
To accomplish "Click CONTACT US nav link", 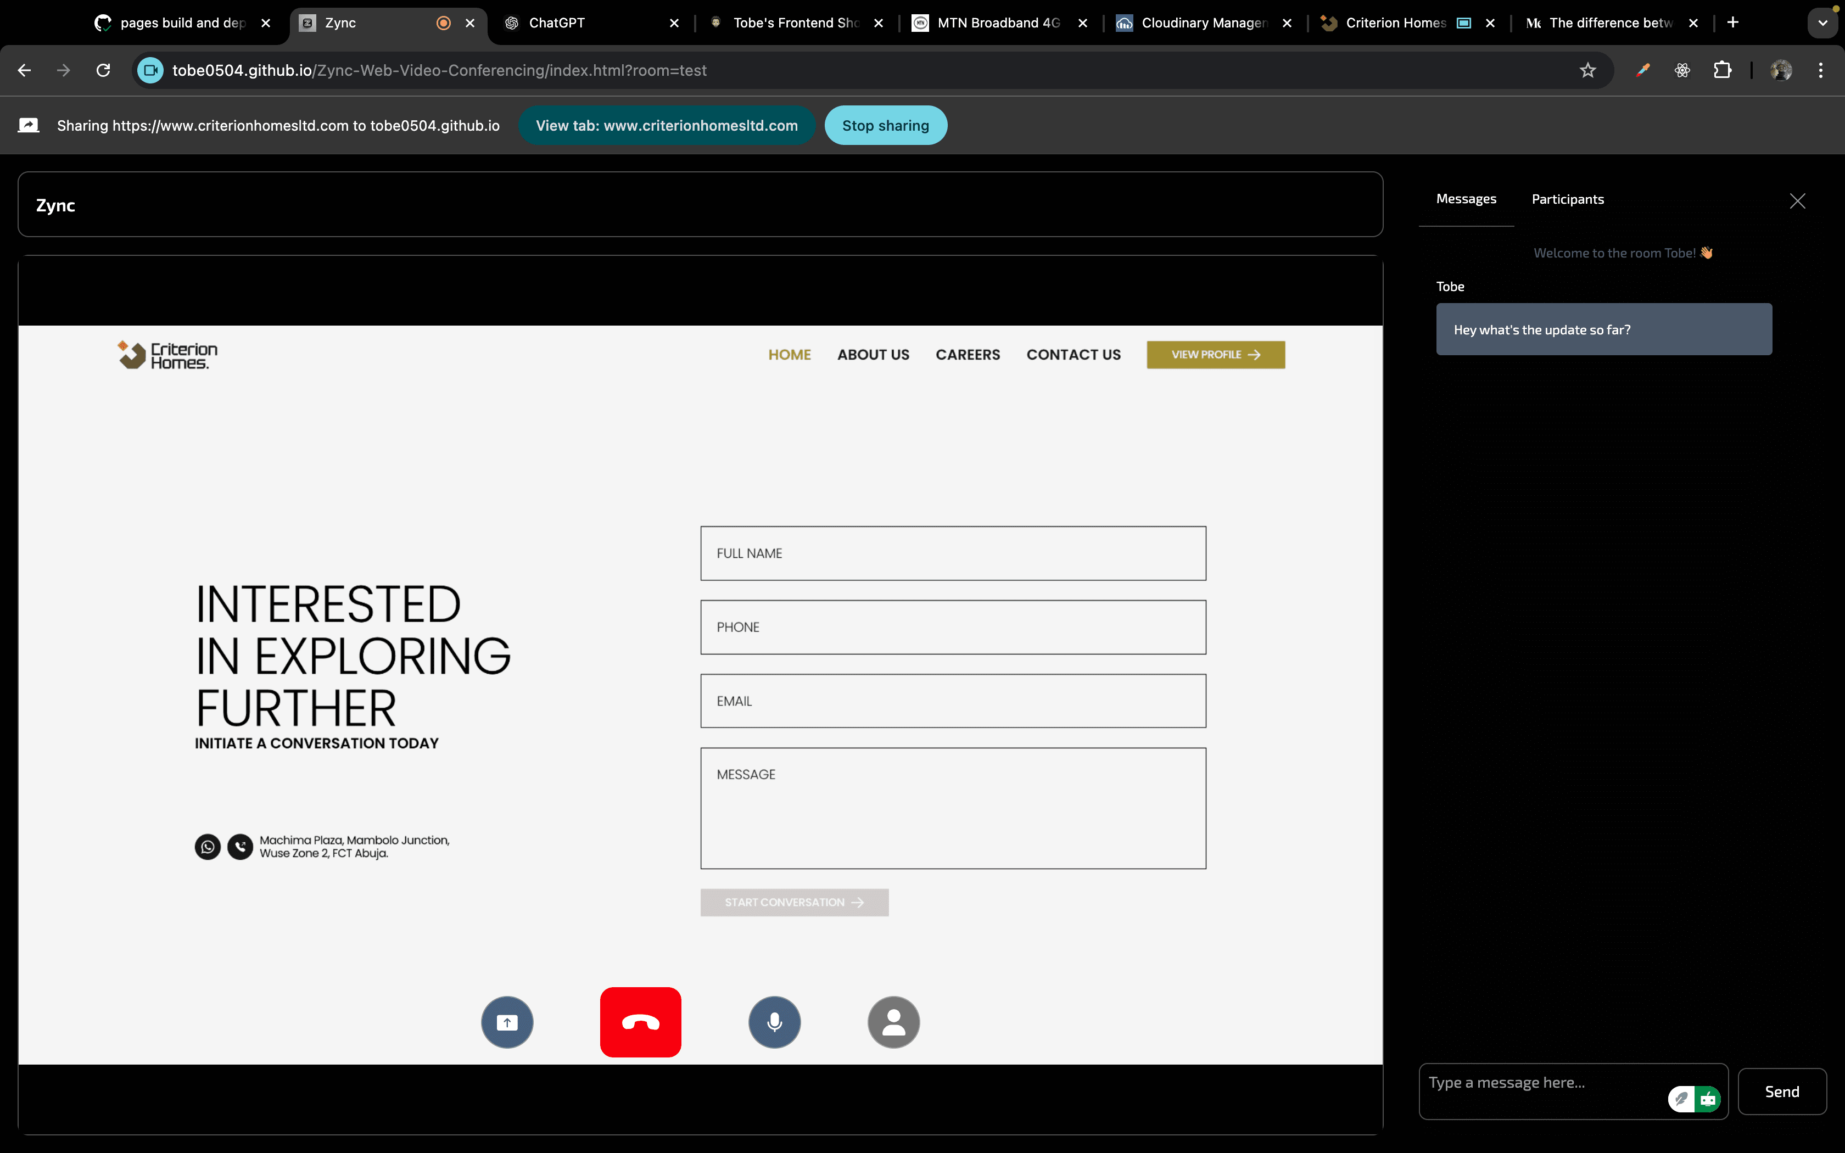I will coord(1074,355).
